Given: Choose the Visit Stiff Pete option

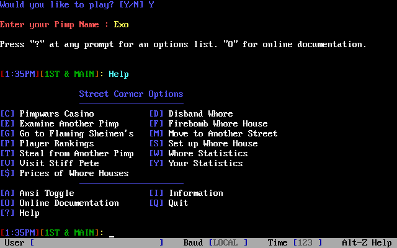Looking at the screenshot, I should (x=50, y=163).
